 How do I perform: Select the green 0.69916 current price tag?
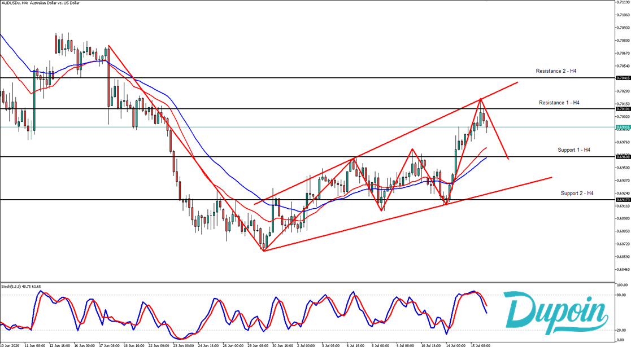(623, 127)
